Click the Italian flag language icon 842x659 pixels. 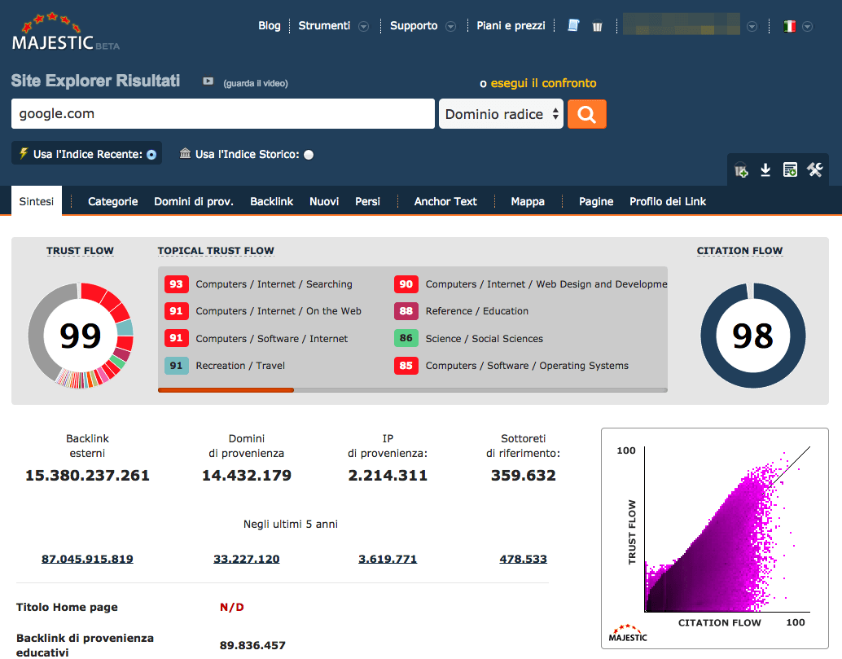pos(789,26)
